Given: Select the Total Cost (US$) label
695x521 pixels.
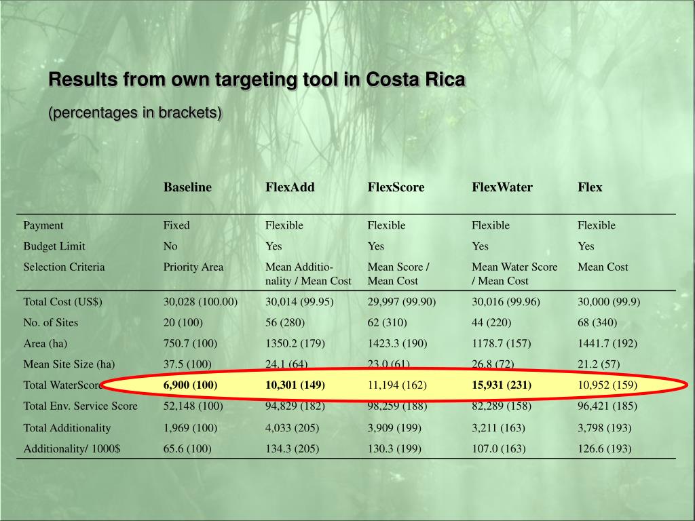Looking at the screenshot, I should (62, 302).
